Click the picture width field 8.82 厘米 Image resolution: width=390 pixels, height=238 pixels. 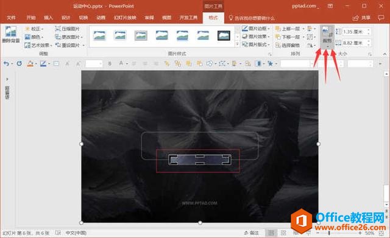pyautogui.click(x=354, y=43)
